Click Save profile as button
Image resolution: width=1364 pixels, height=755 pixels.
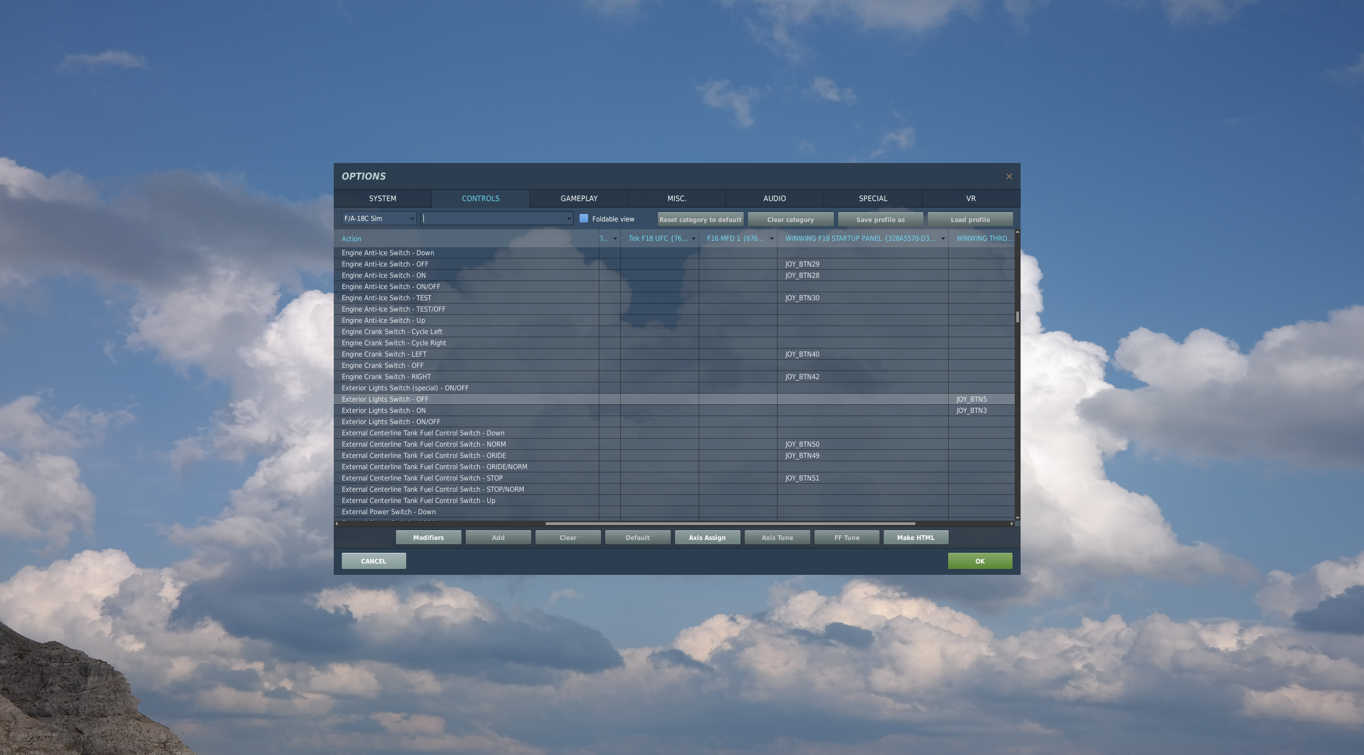click(881, 219)
